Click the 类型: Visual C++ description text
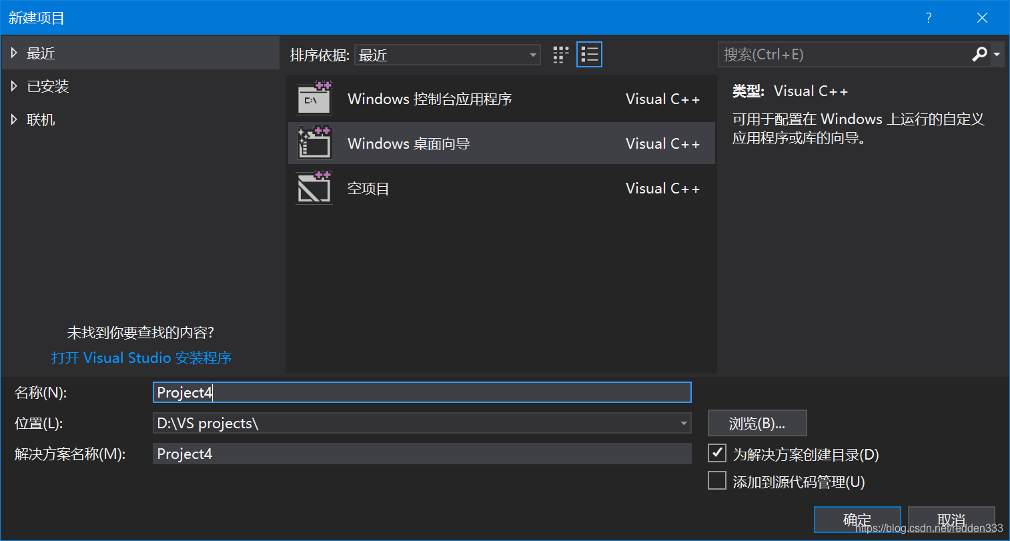This screenshot has height=541, width=1010. coord(790,91)
